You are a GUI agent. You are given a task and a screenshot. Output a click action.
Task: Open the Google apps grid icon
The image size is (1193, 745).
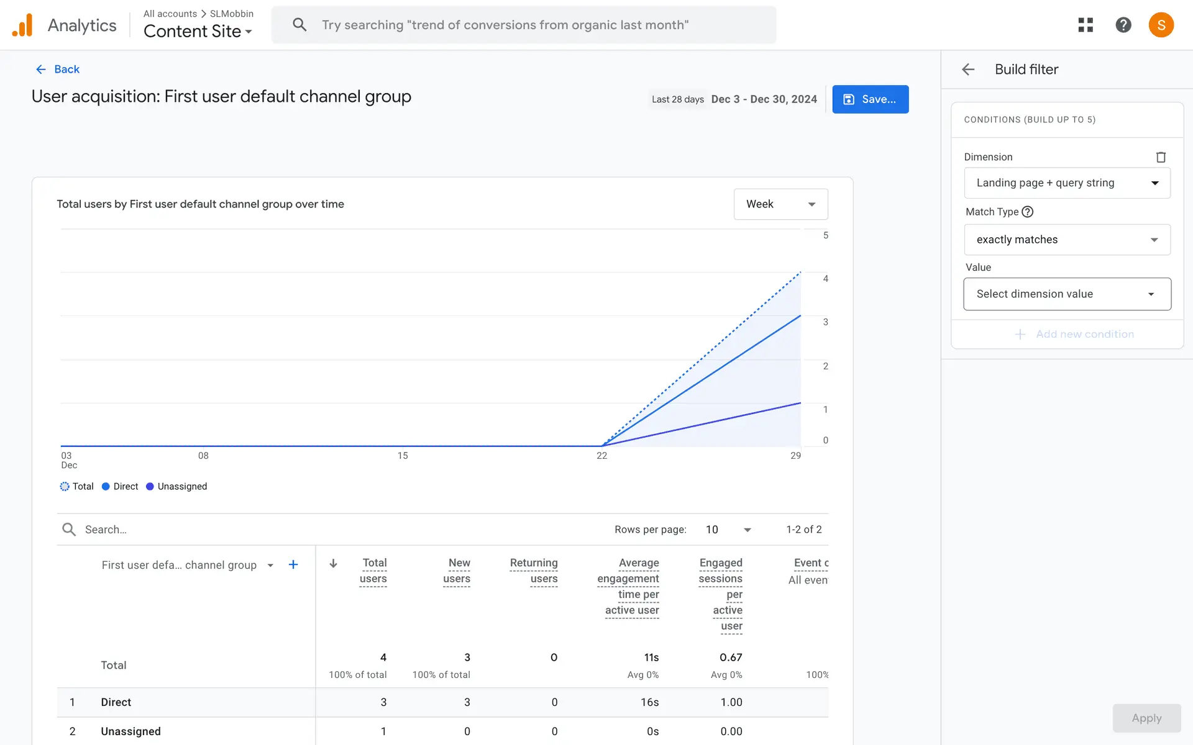click(x=1086, y=25)
